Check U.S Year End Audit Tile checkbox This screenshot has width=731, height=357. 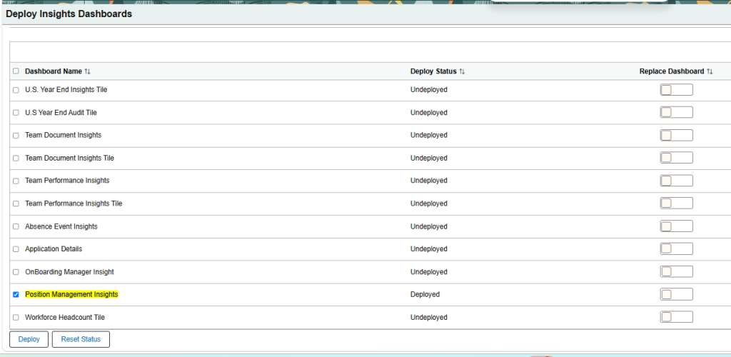[16, 113]
